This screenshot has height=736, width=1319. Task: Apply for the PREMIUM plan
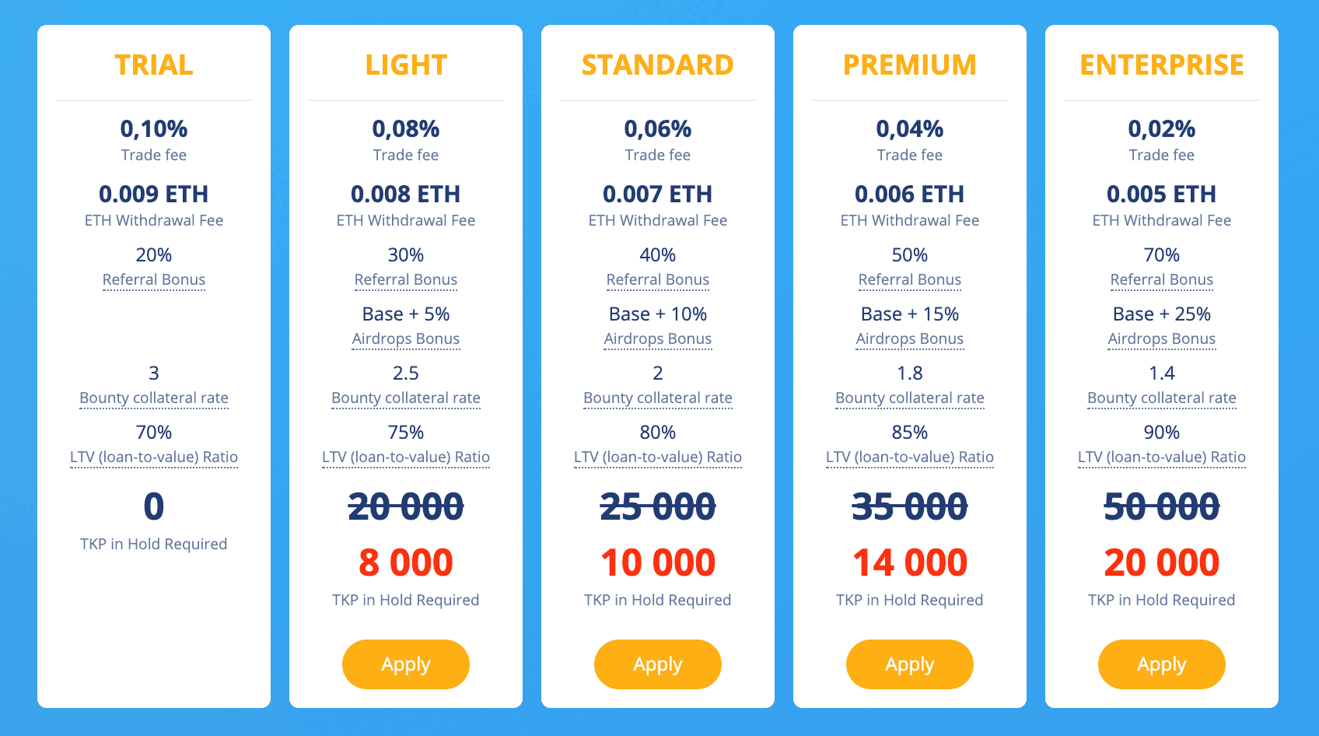point(909,664)
